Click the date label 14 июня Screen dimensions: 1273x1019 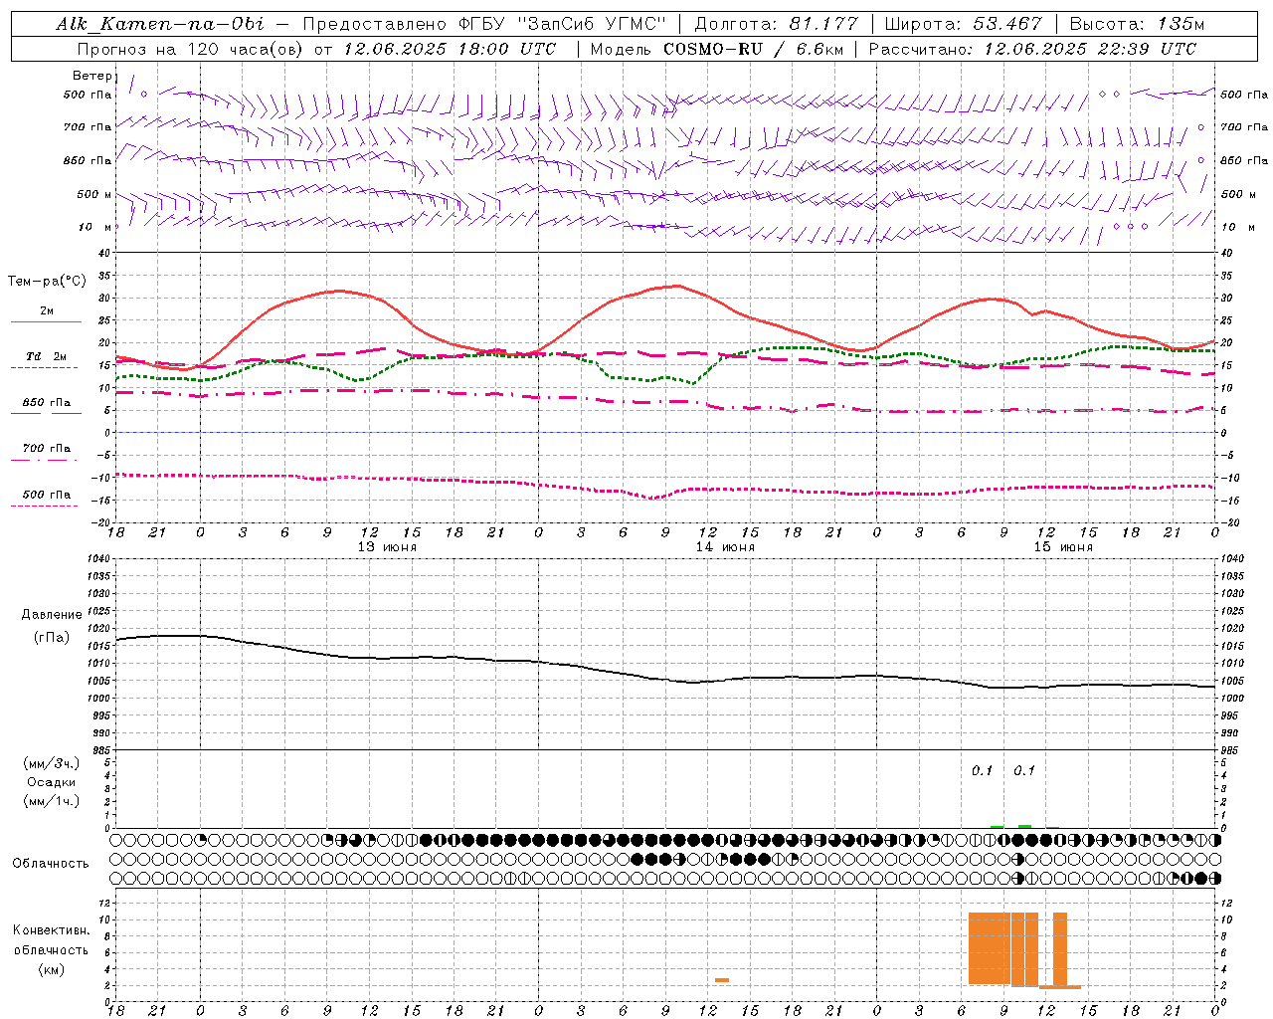click(724, 547)
